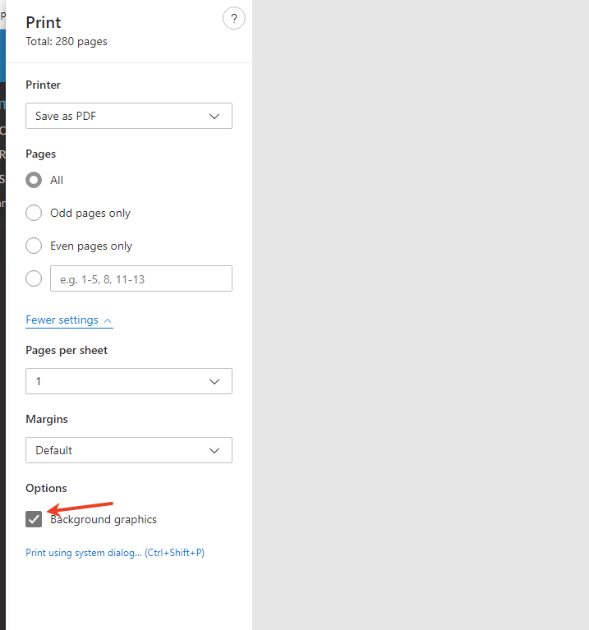This screenshot has height=630, width=589.
Task: Click the chevron arrow in the Printer box
Action: pos(214,116)
